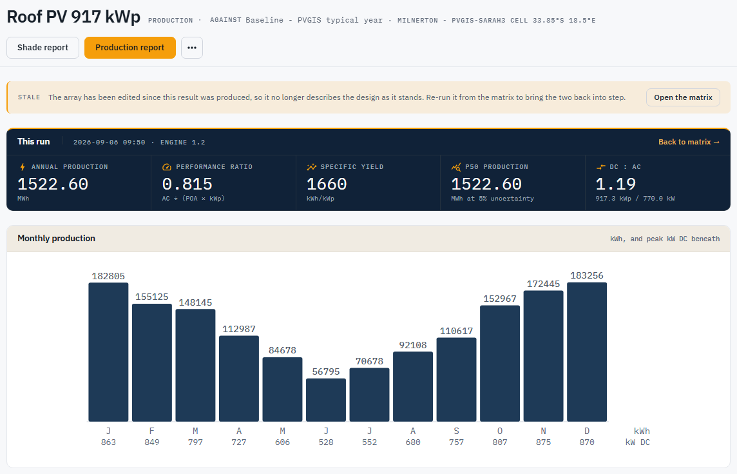Select the bar value label 84678
This screenshot has width=737, height=474.
[282, 351]
